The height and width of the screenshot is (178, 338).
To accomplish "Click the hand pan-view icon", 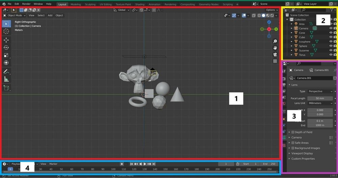I will 275,47.
